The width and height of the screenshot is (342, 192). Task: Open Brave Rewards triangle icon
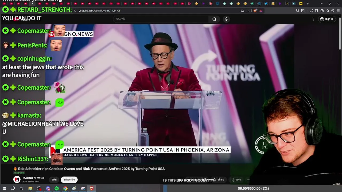(261, 11)
